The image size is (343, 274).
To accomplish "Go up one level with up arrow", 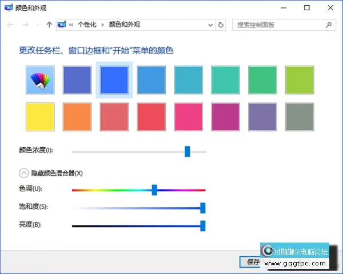I will tap(49, 25).
